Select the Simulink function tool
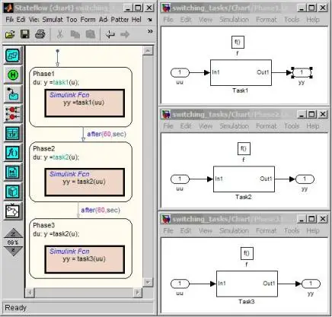The width and height of the screenshot is (332, 317). click(13, 211)
